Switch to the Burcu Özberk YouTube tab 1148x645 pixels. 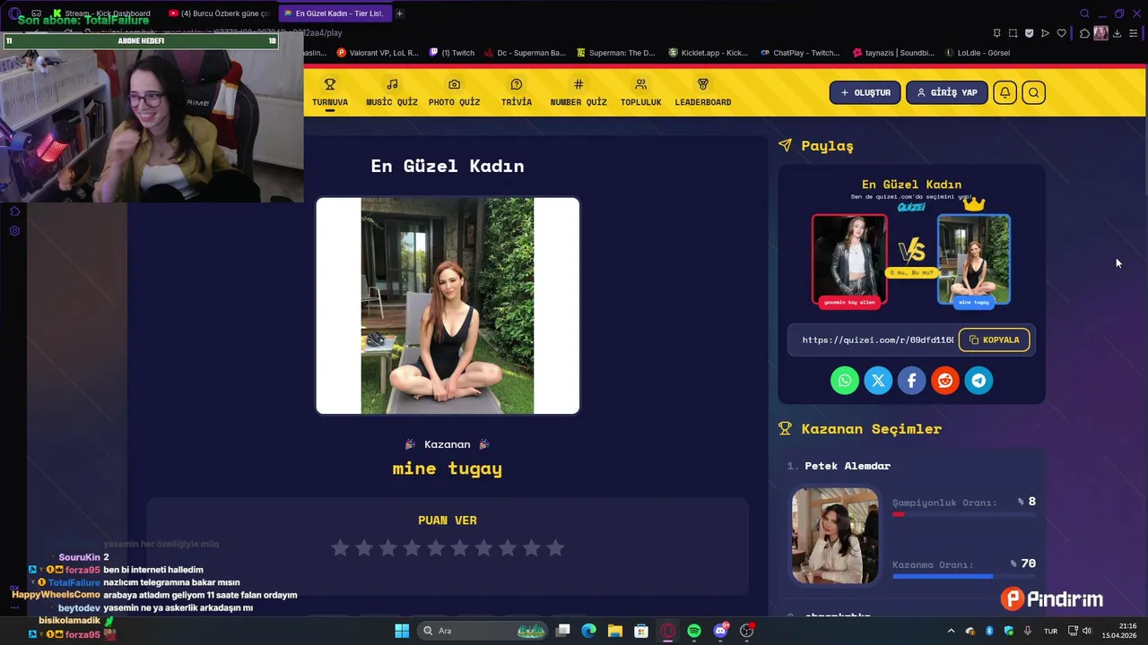pyautogui.click(x=219, y=13)
